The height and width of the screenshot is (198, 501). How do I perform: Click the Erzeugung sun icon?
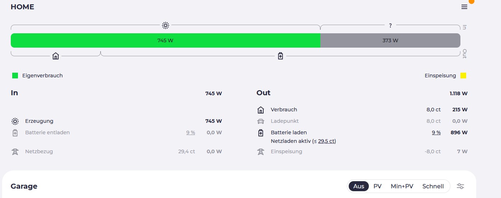(x=15, y=121)
